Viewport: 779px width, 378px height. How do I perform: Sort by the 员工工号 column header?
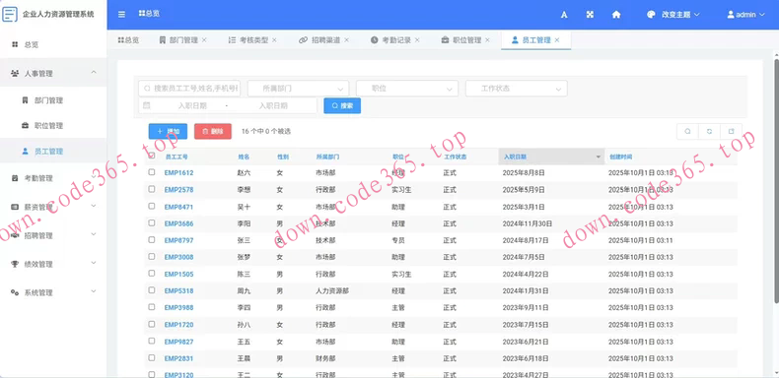177,157
